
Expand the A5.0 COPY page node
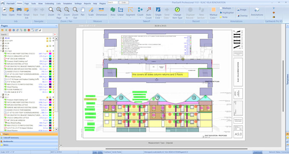[1, 40]
